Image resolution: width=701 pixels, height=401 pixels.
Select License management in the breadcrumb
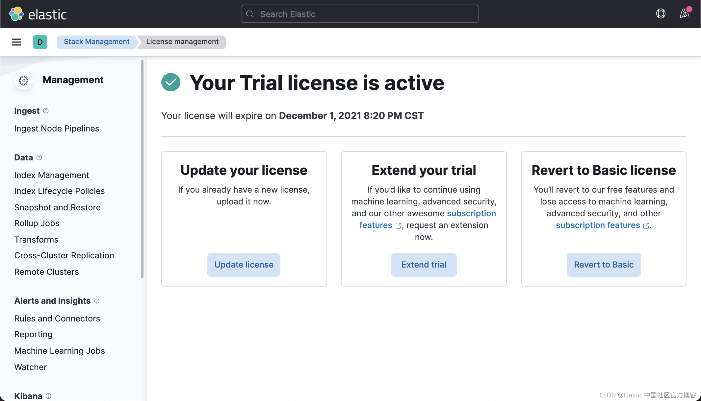point(182,41)
